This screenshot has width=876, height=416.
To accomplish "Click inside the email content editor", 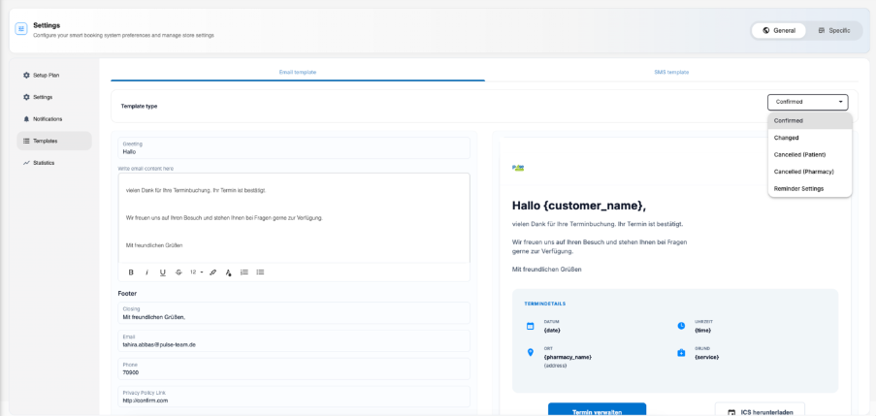I will (294, 218).
